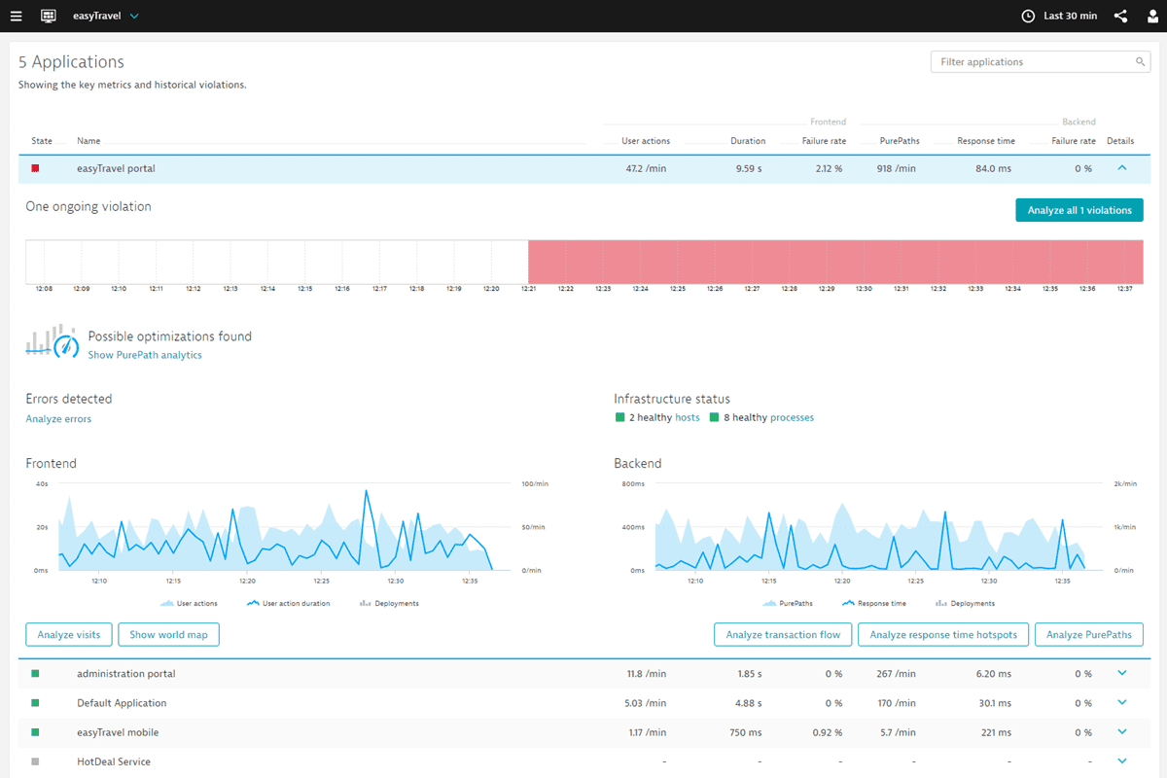Sort by Name column header

(x=88, y=141)
